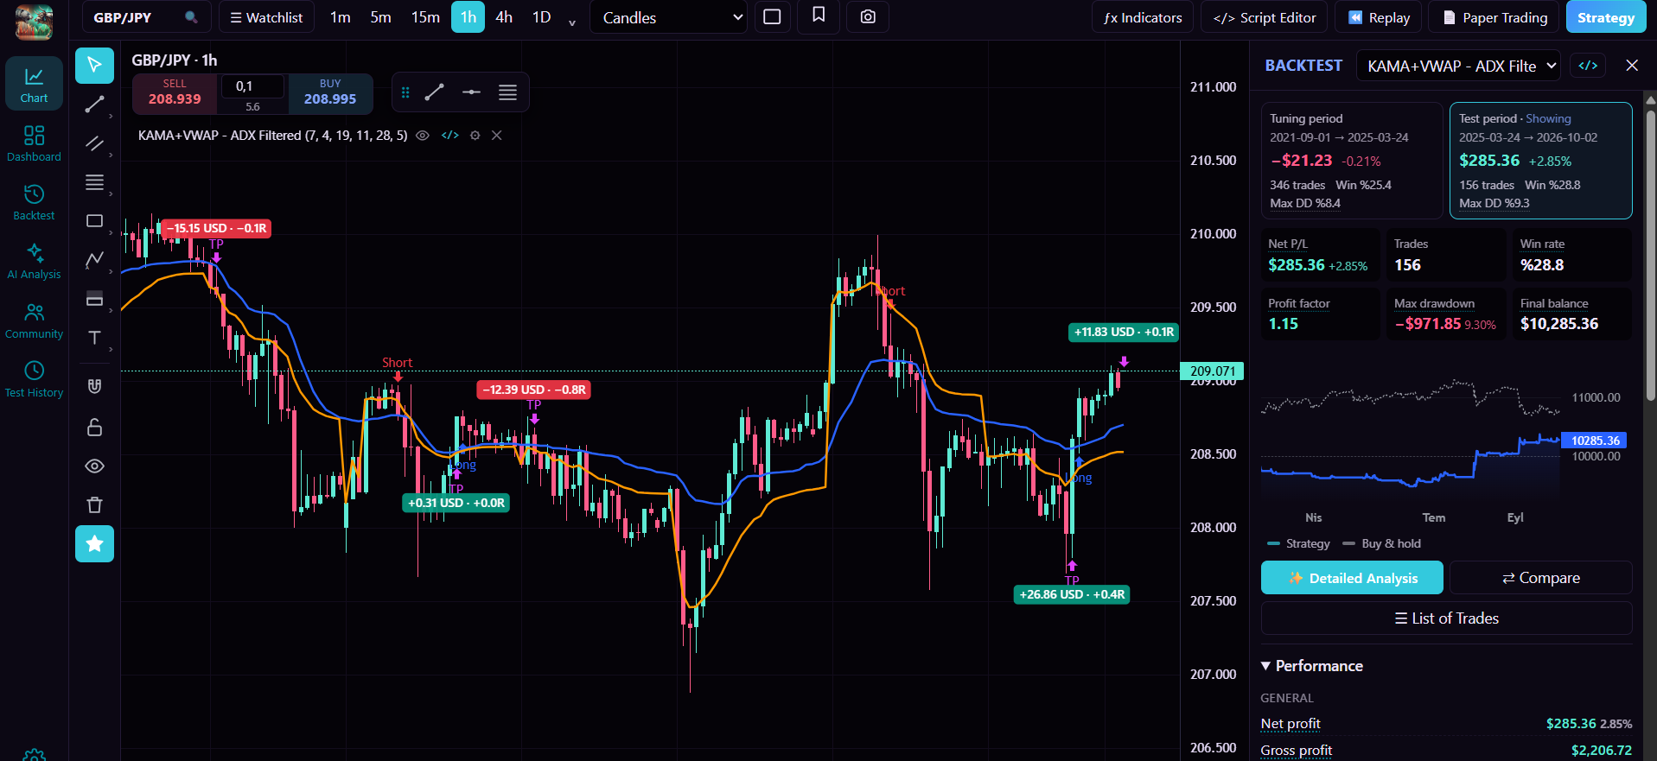Image resolution: width=1657 pixels, height=761 pixels.
Task: Open the Chart section in sidebar
Action: (34, 84)
